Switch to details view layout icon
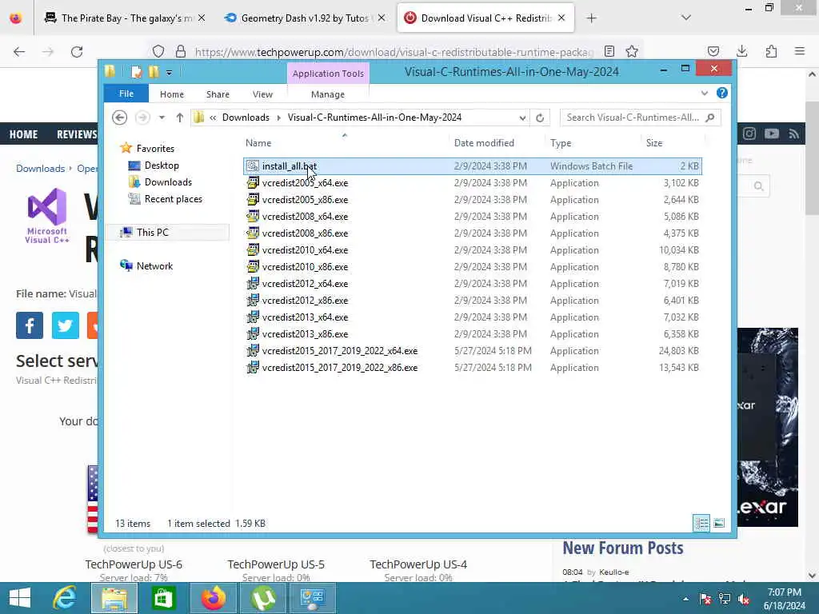 pyautogui.click(x=701, y=523)
